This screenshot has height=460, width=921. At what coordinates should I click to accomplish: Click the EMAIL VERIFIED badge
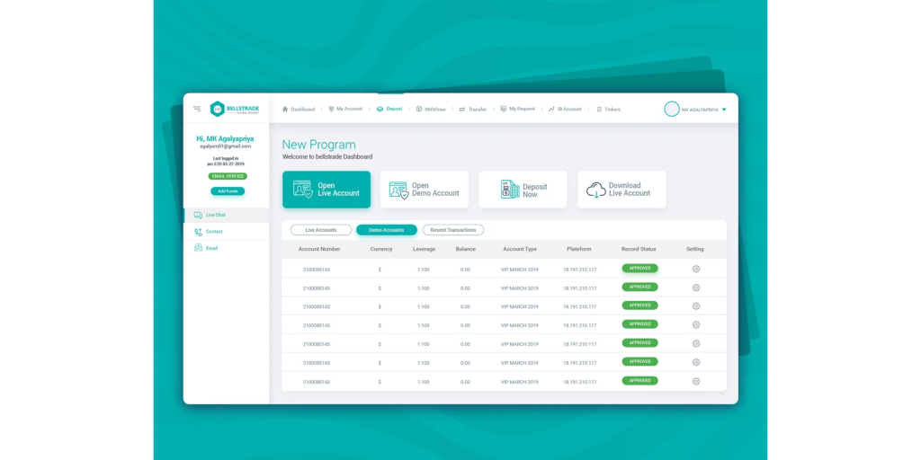click(228, 176)
